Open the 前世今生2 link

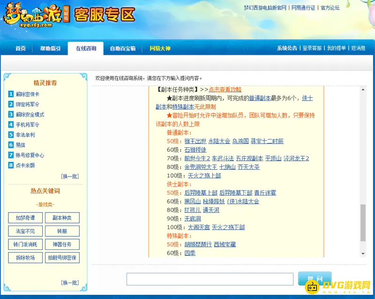[x=197, y=158]
